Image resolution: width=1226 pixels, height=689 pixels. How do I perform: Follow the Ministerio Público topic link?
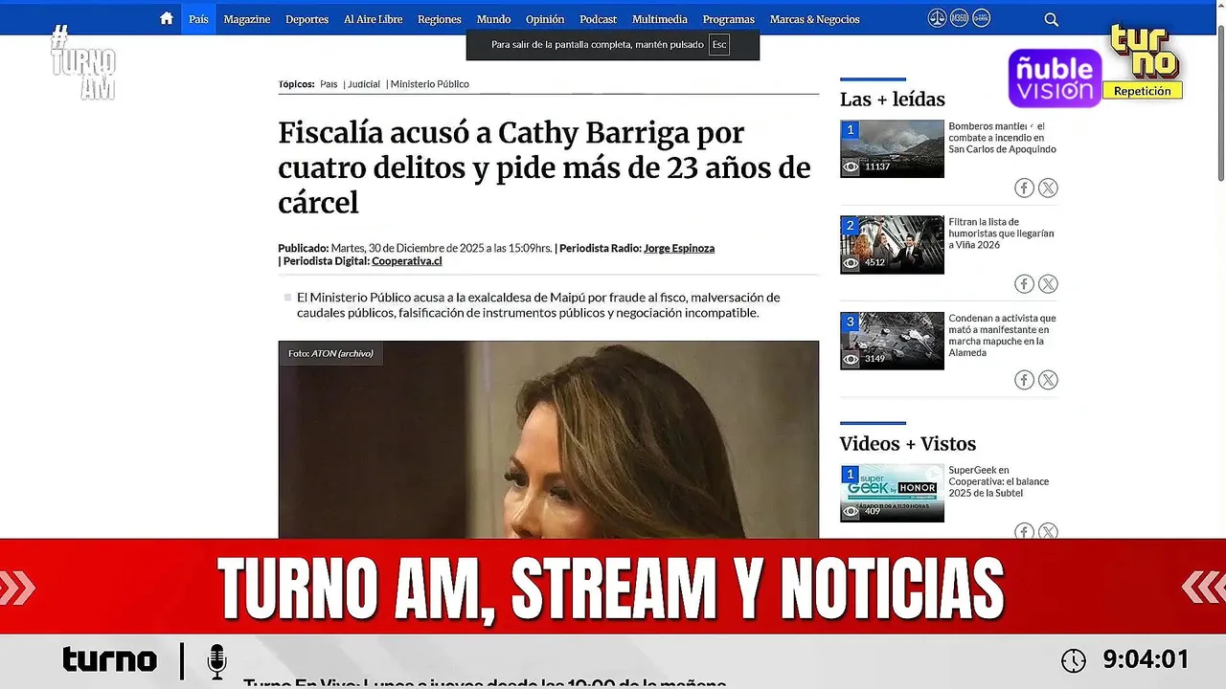point(430,84)
